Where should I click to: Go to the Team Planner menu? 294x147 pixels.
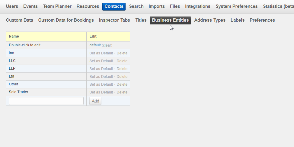(x=57, y=6)
